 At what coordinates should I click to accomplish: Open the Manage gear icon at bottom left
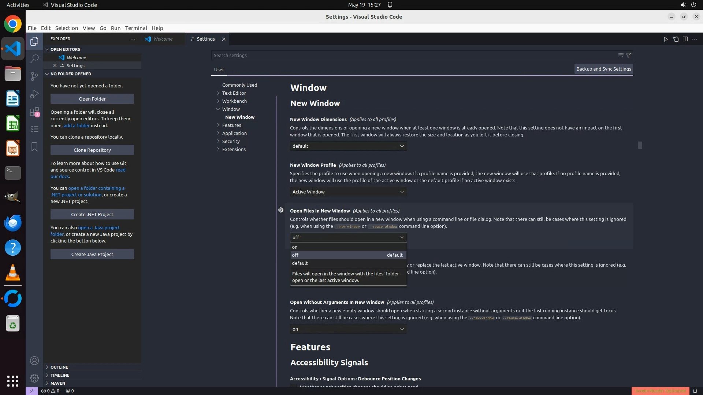point(34,378)
